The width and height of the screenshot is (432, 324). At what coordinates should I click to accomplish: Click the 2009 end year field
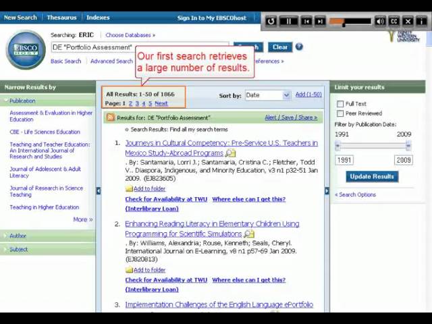[404, 160]
